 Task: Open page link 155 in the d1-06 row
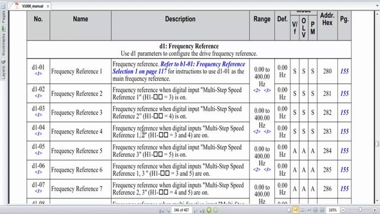click(x=344, y=170)
